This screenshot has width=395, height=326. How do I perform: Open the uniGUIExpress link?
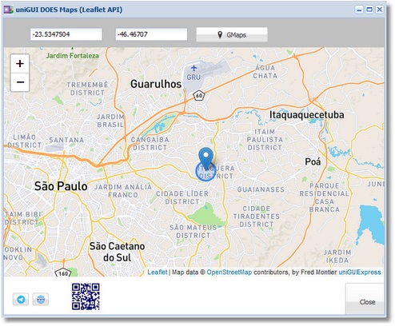coord(360,272)
